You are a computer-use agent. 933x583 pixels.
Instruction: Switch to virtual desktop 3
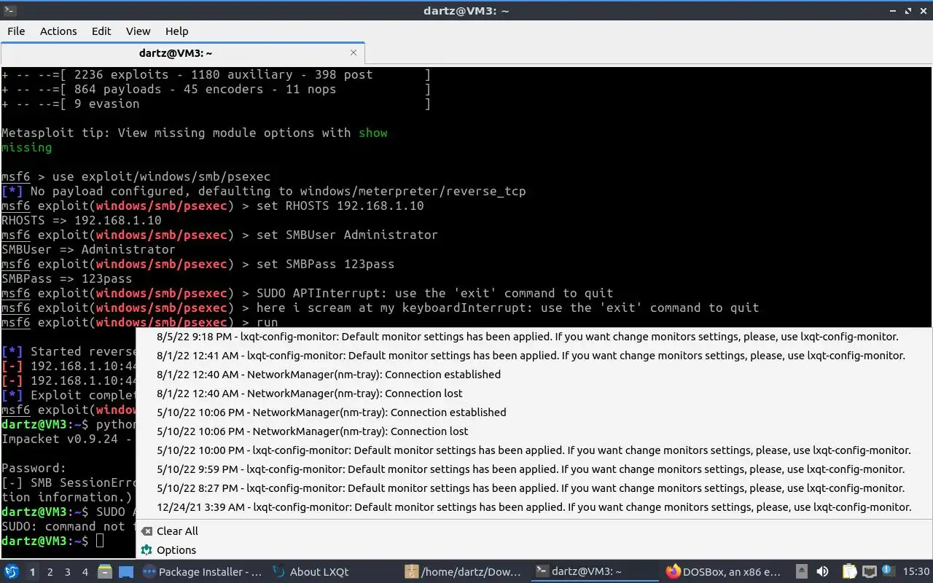(x=67, y=572)
